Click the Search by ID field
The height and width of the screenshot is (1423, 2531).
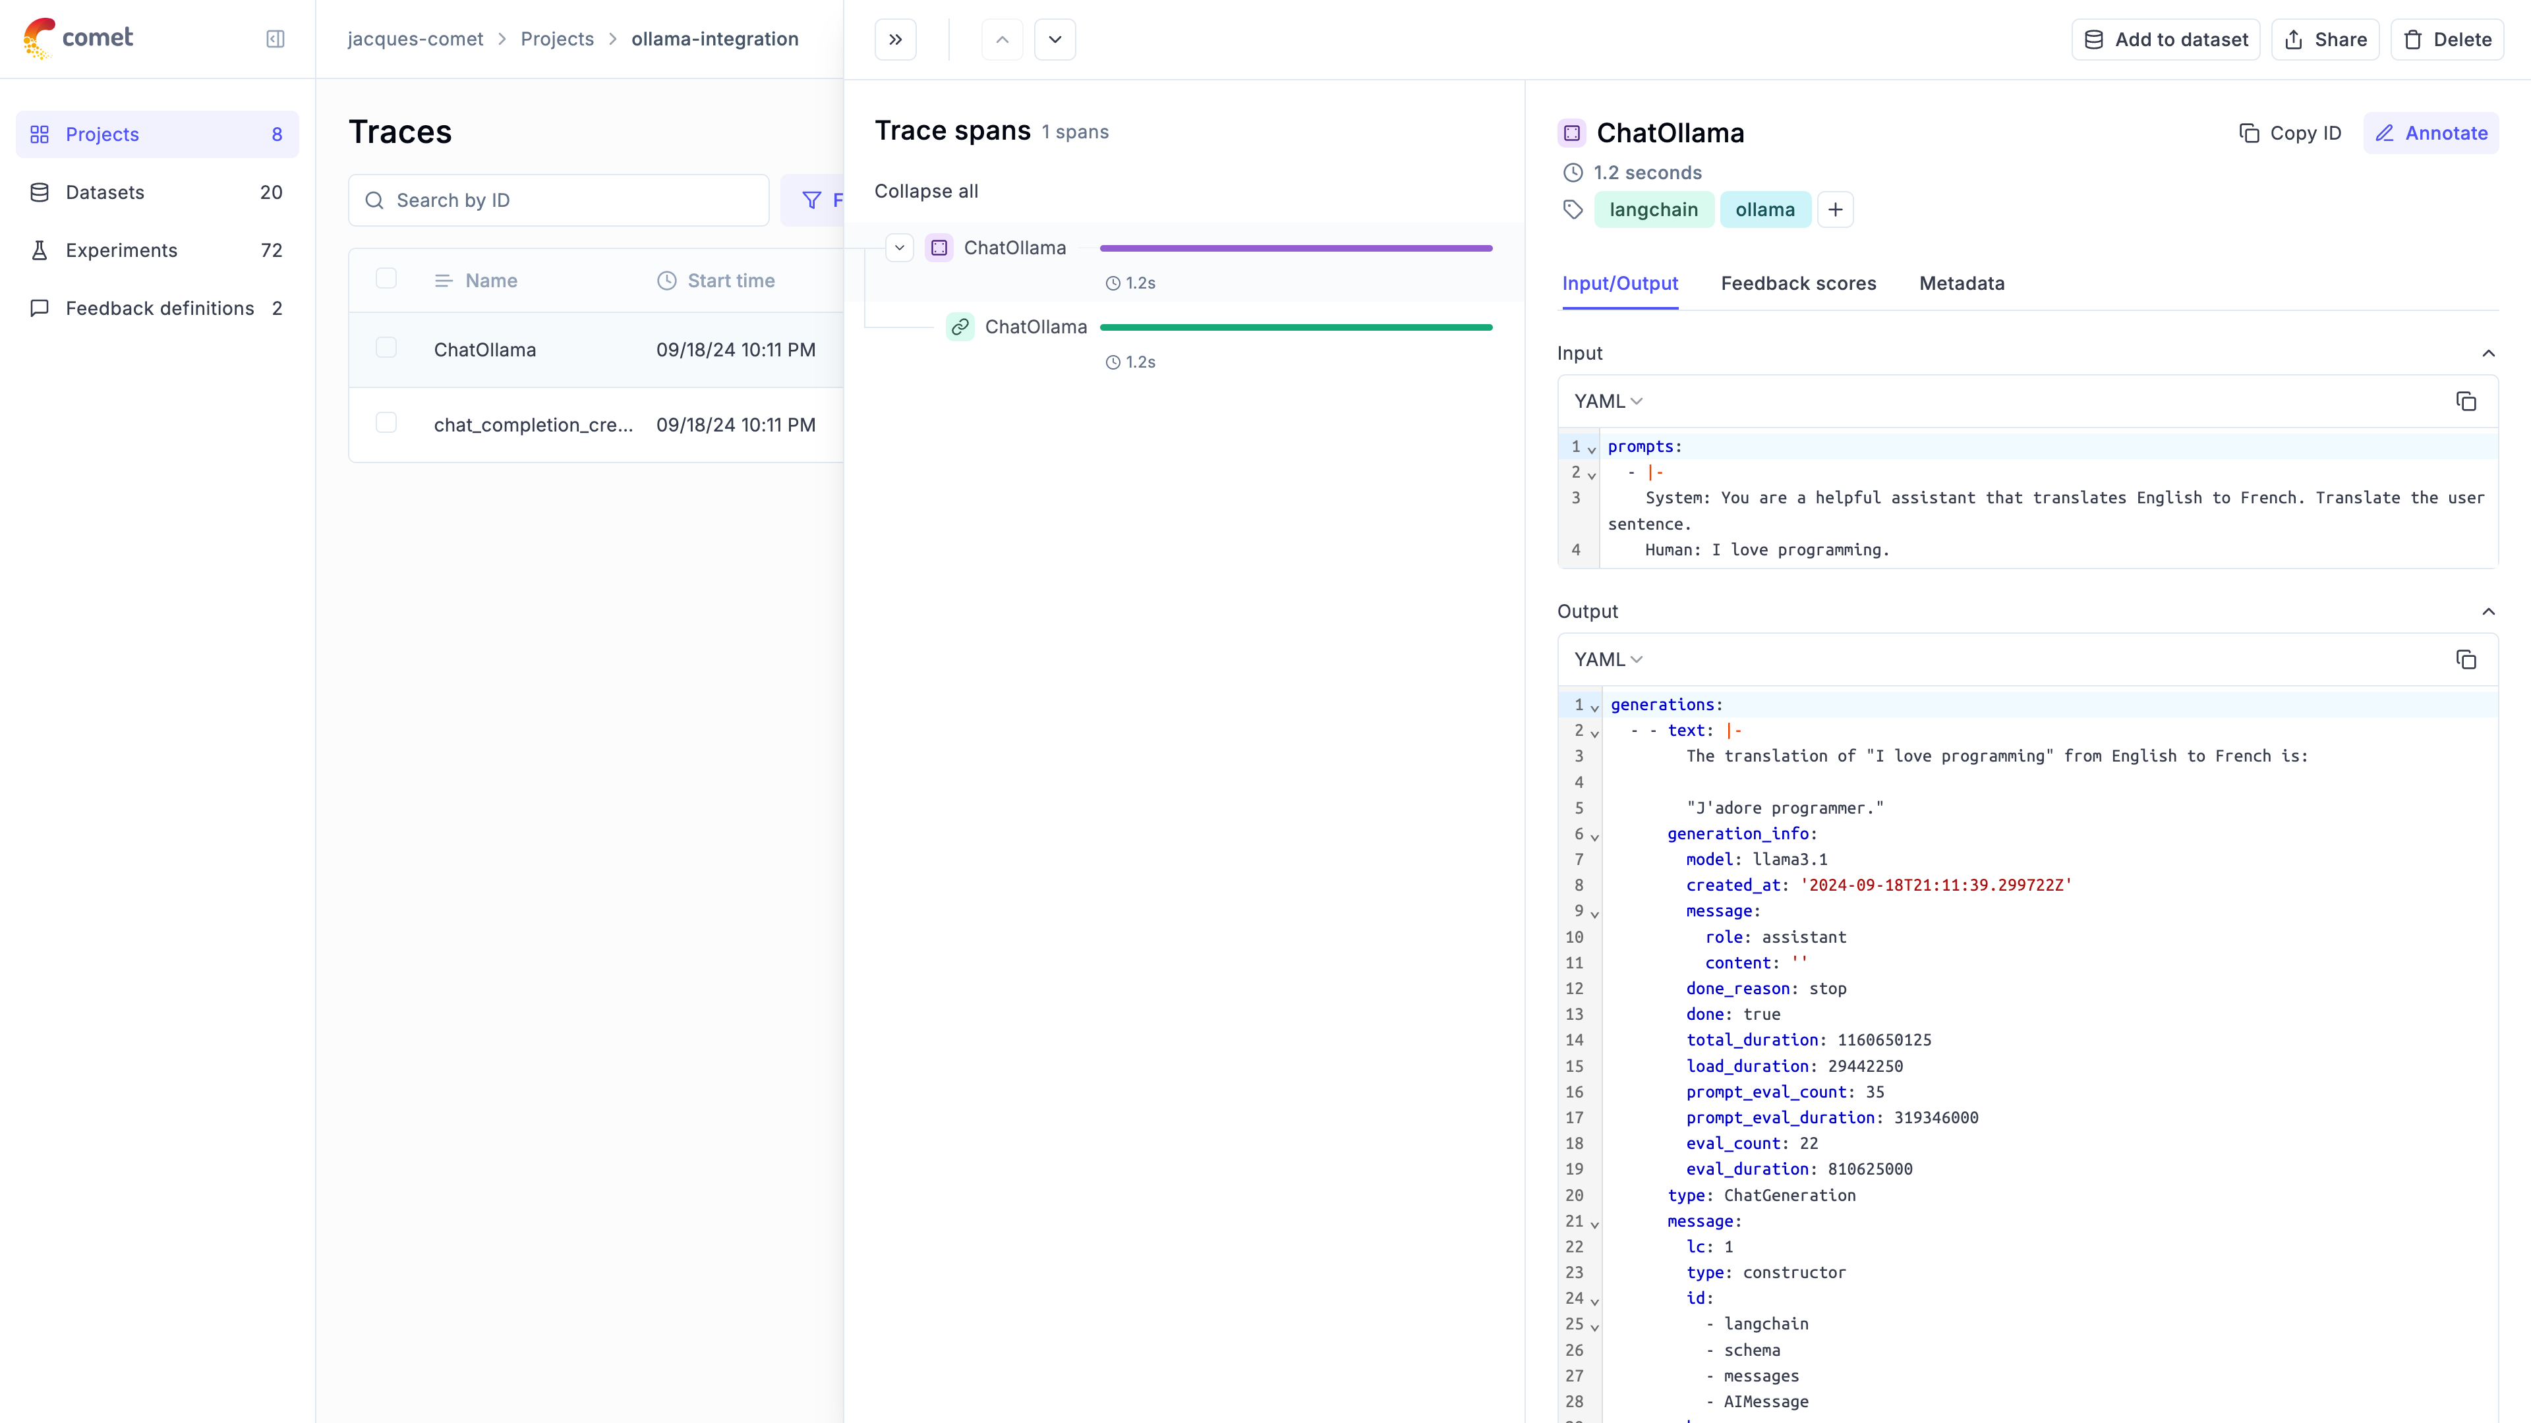coord(570,200)
